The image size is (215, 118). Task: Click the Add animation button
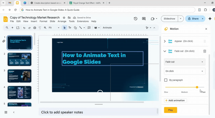175,100
